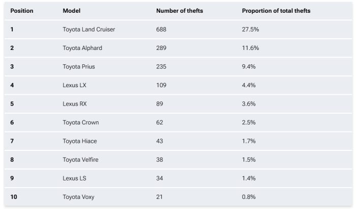Click the 9.4% proportion value
The image size is (356, 209).
point(249,66)
